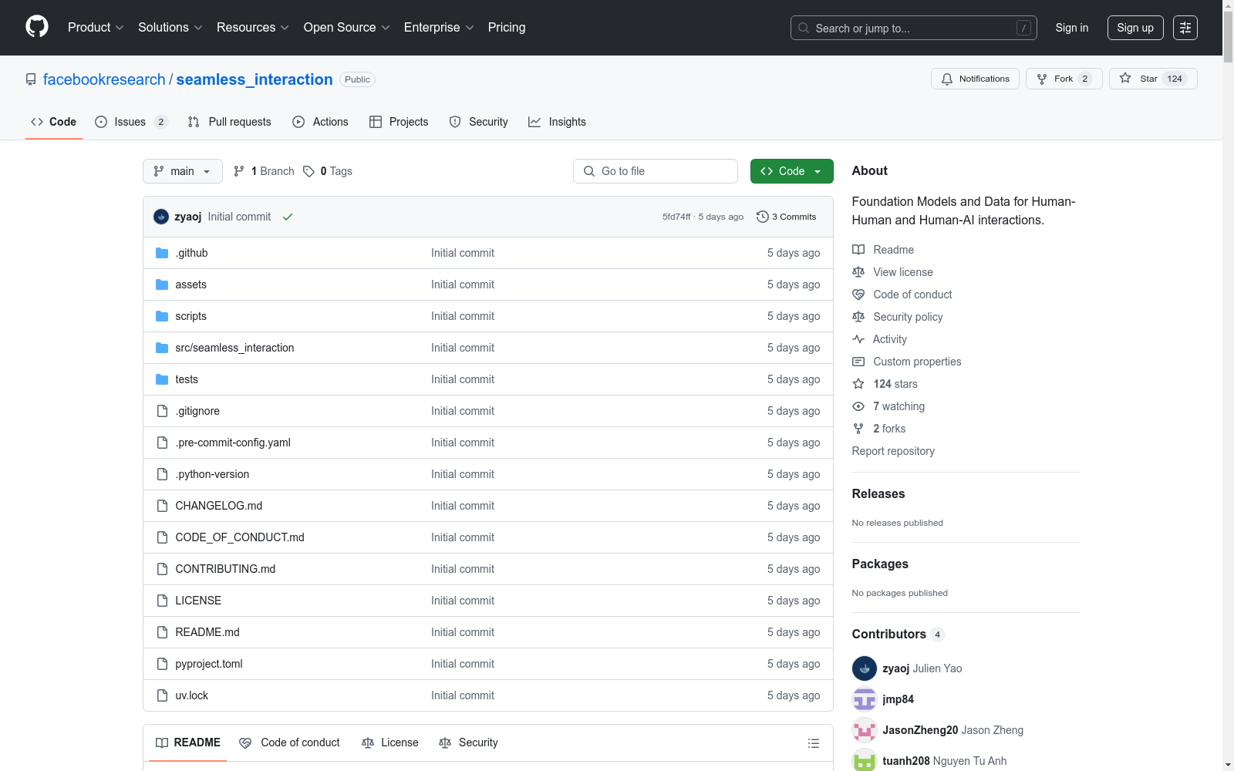Click the 1 Branch link
This screenshot has height=771, width=1234.
[265, 171]
